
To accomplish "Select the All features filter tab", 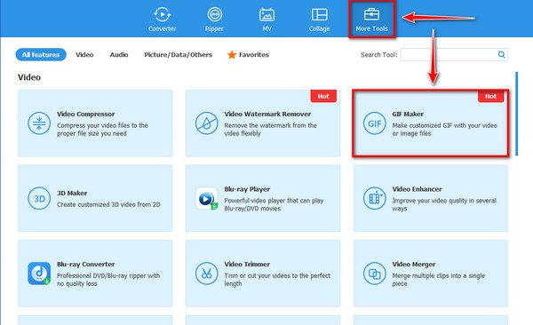I will pyautogui.click(x=41, y=55).
